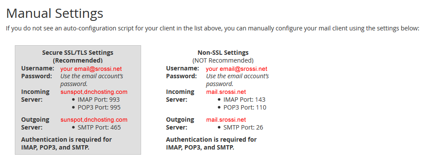Click the secure incoming server sunspot,dnchosting.com
Screen dimensions: 432x163
tap(94, 92)
